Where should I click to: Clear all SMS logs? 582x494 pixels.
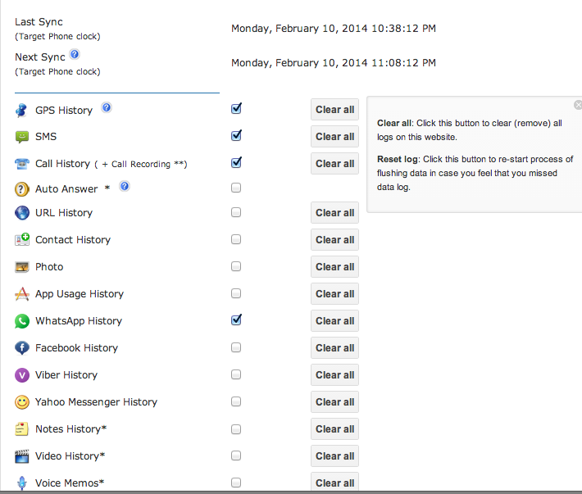pos(334,137)
